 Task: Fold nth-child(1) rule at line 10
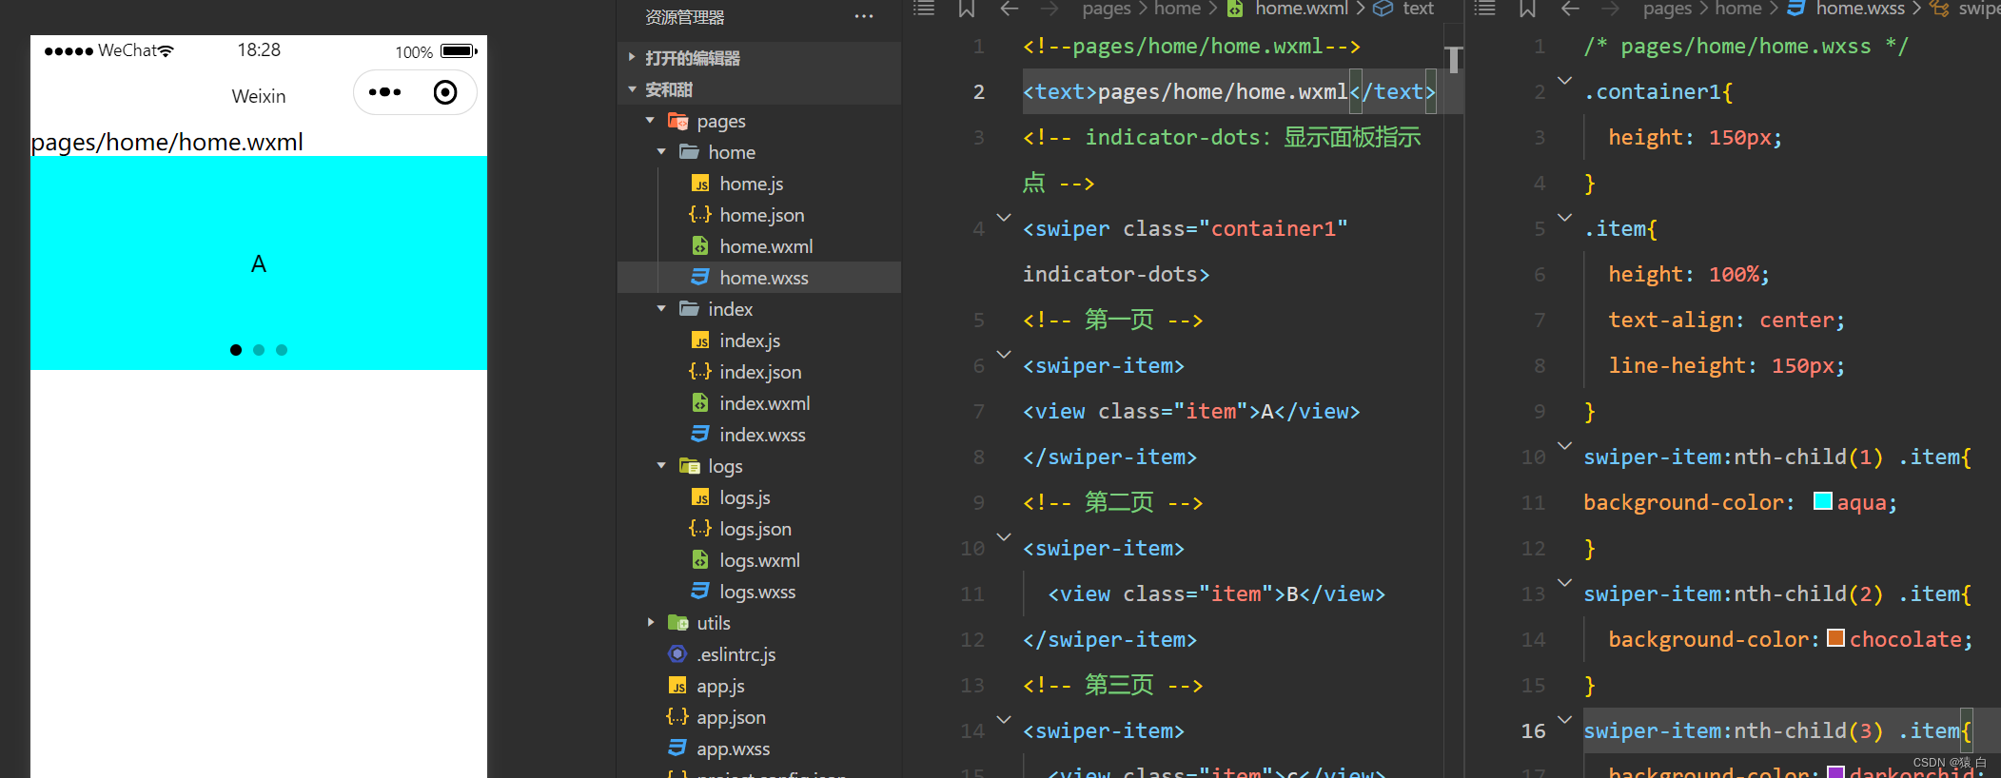[x=1564, y=446]
